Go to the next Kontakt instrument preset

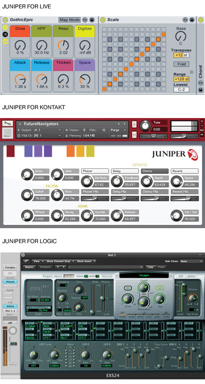(x=125, y=124)
